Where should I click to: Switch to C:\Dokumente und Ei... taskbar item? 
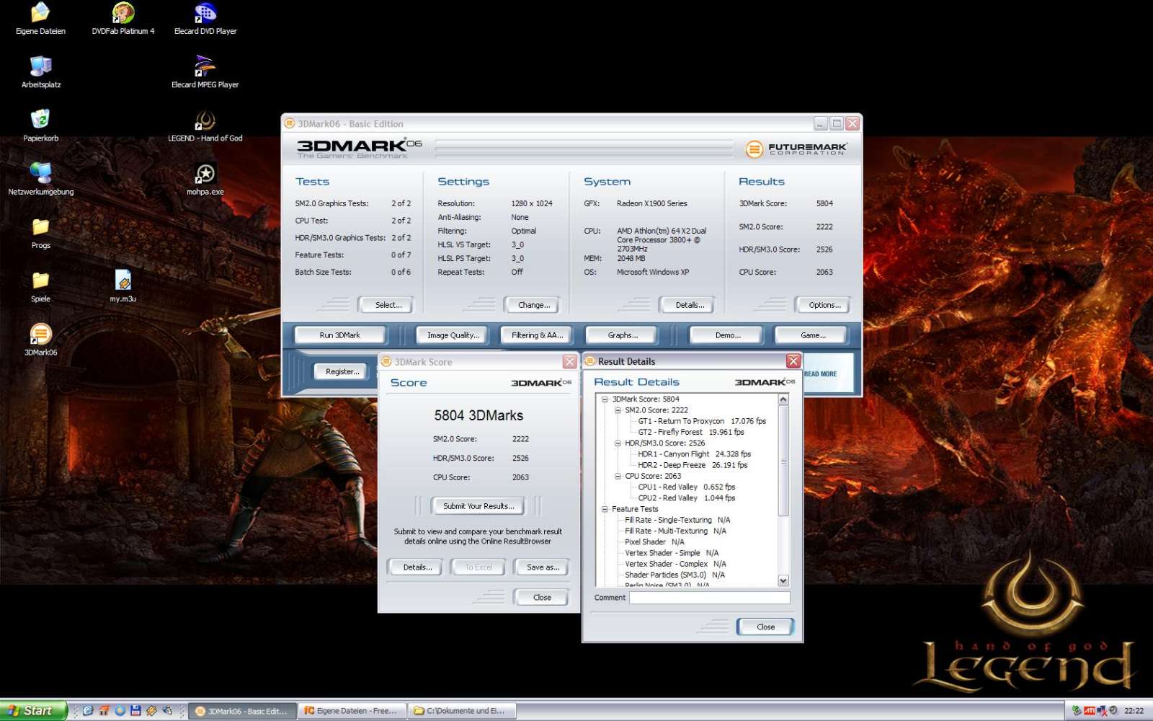pos(461,711)
